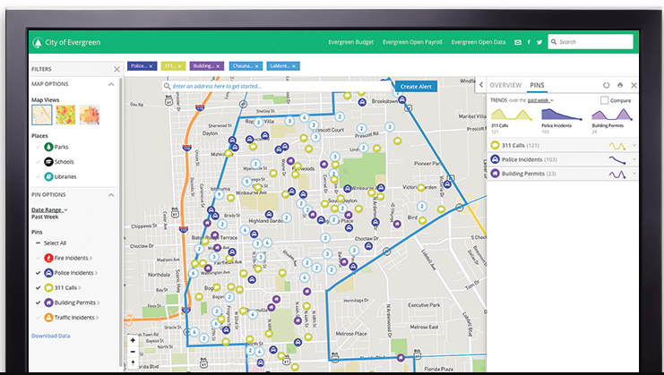Switch to the Overview tab
The height and width of the screenshot is (375, 664).
(505, 84)
